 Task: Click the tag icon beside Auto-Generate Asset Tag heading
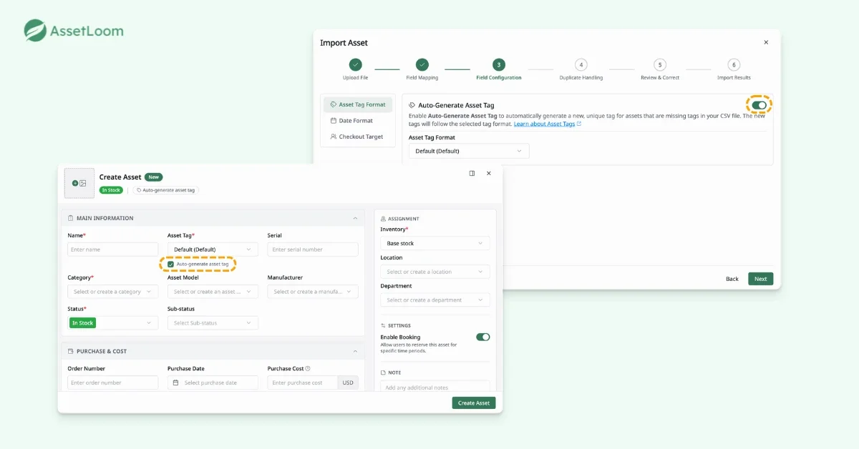(x=412, y=105)
